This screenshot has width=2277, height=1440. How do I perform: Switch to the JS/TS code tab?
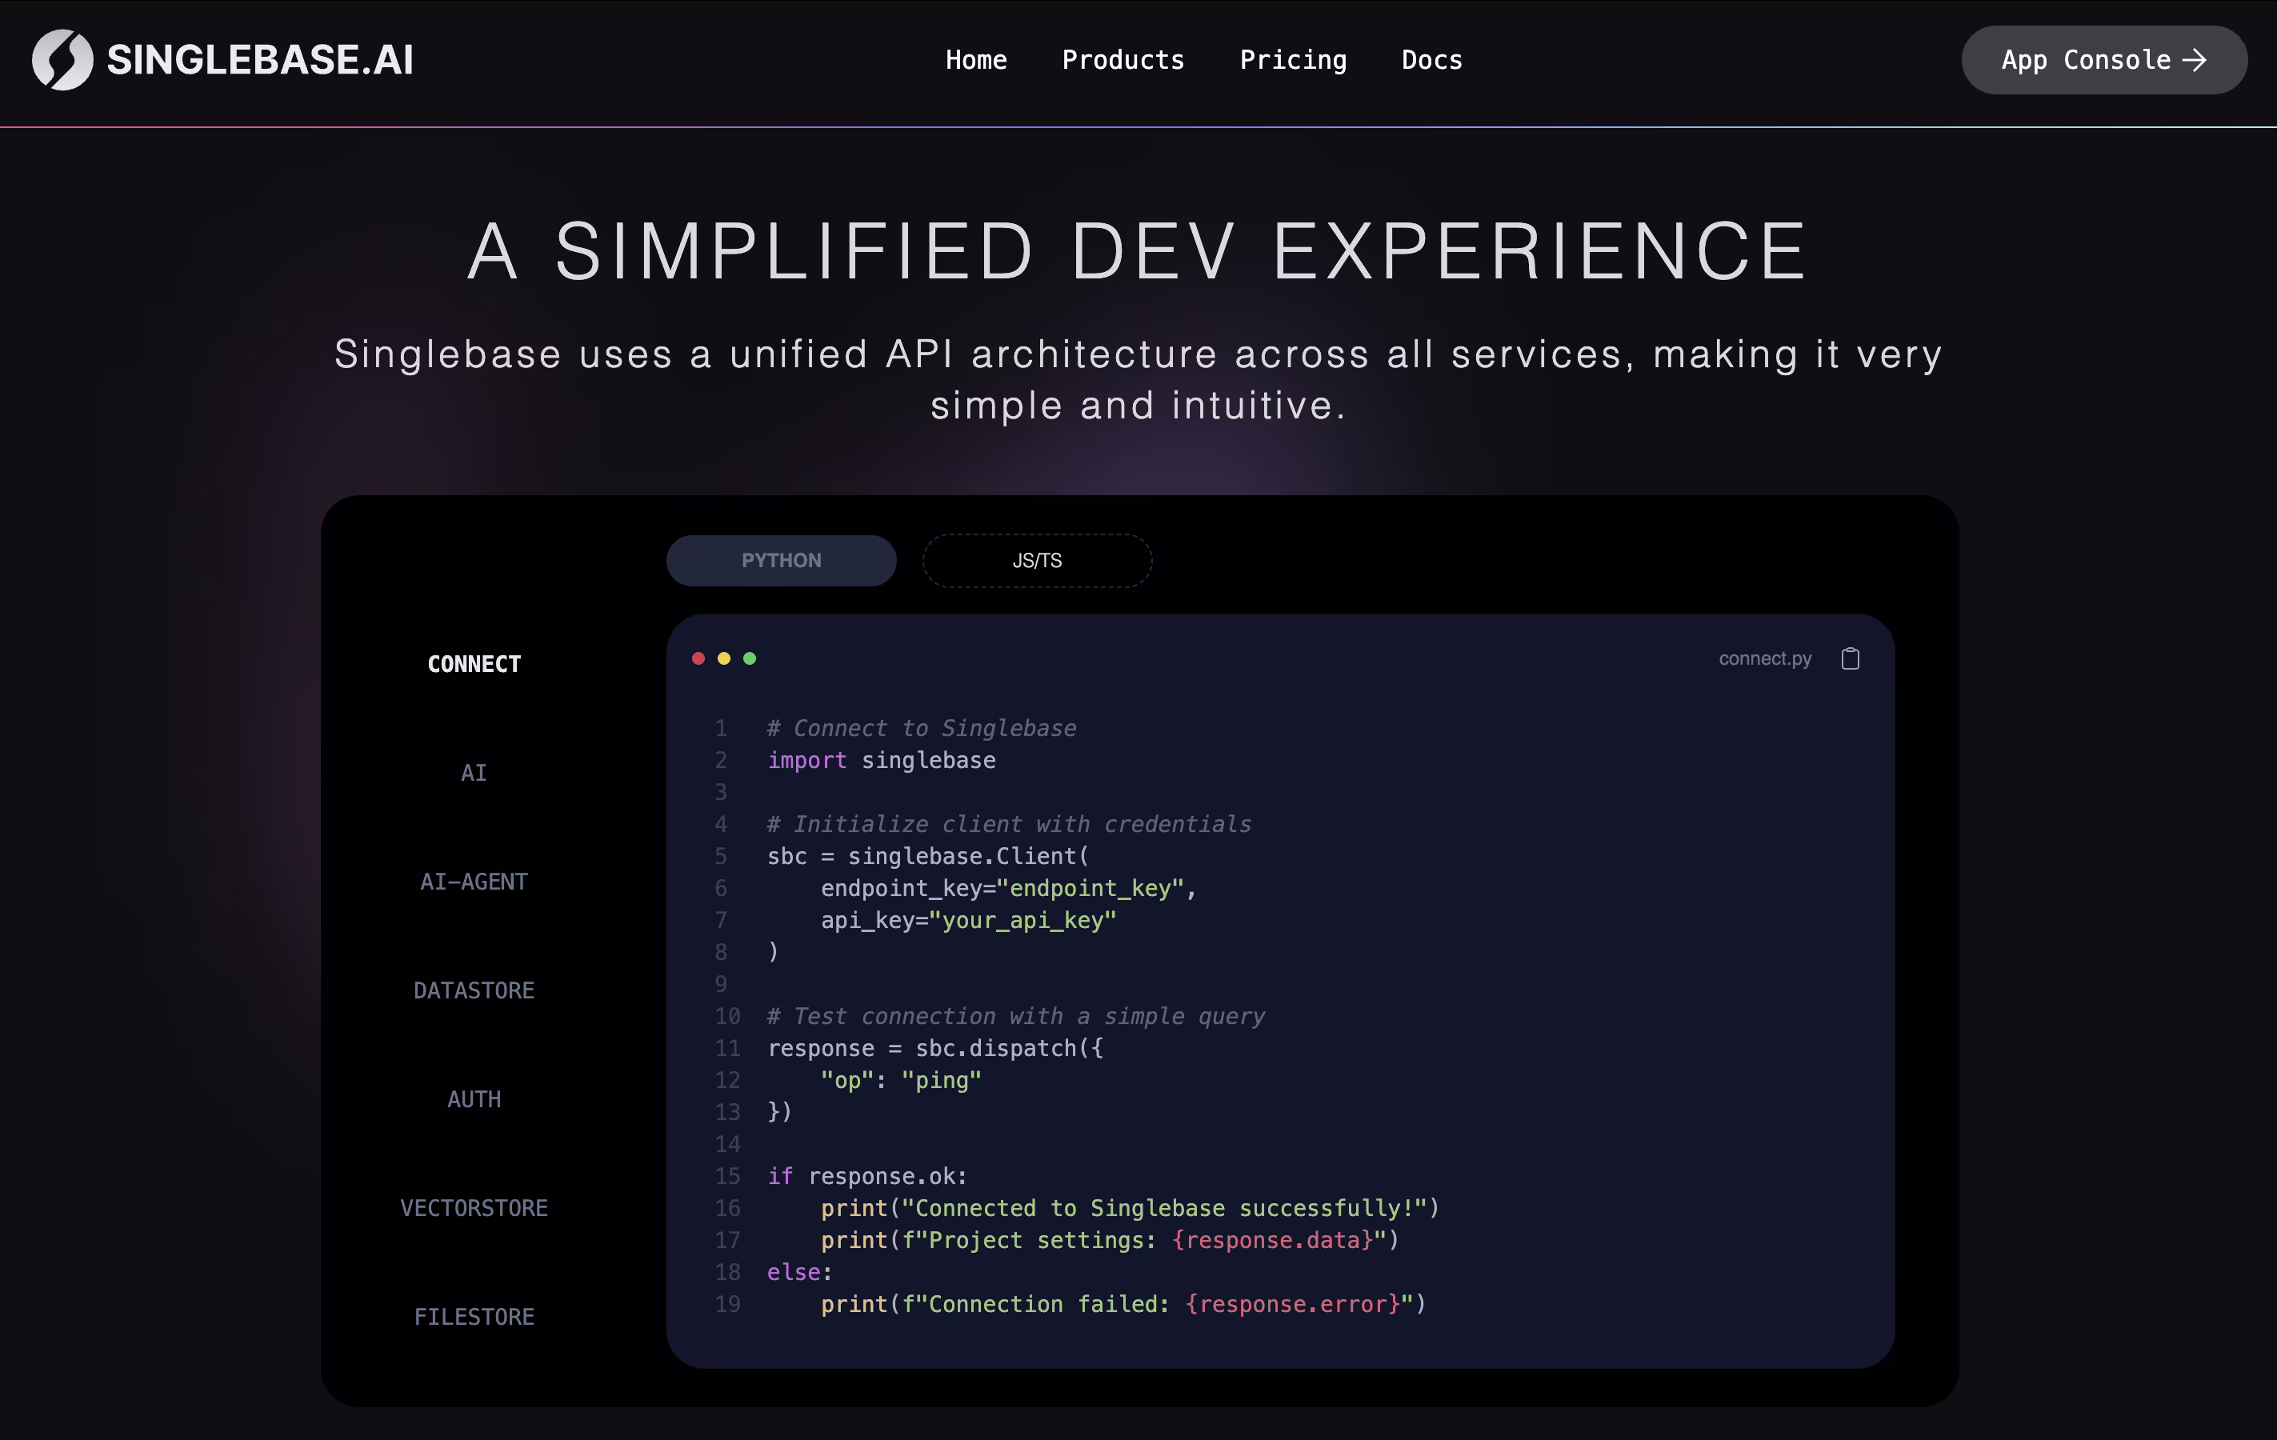[1036, 561]
